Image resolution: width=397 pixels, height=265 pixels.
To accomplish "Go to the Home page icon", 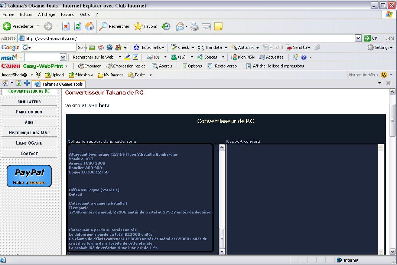I will pos(90,26).
